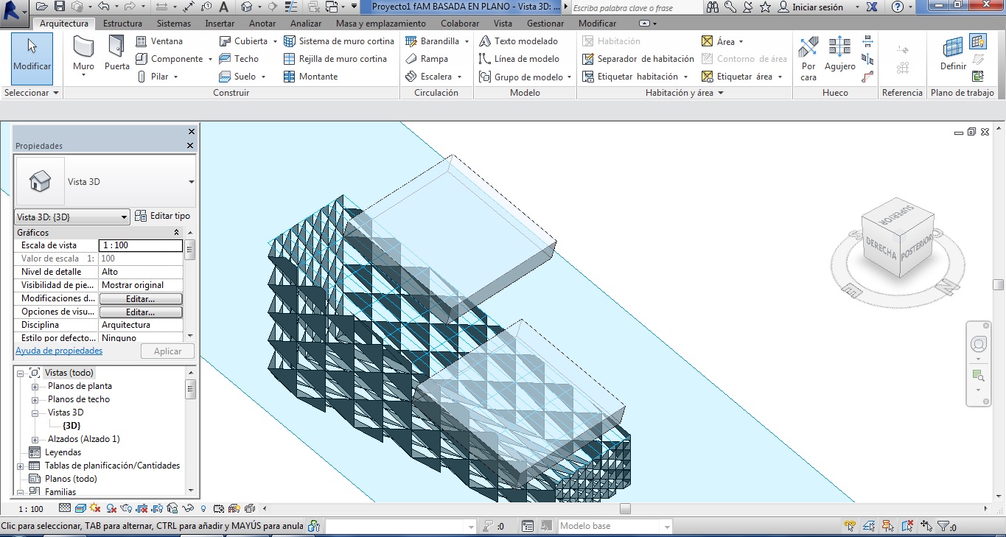Image resolution: width=1006 pixels, height=537 pixels.
Task: Select the {3D} view in project browser
Action: click(x=71, y=426)
